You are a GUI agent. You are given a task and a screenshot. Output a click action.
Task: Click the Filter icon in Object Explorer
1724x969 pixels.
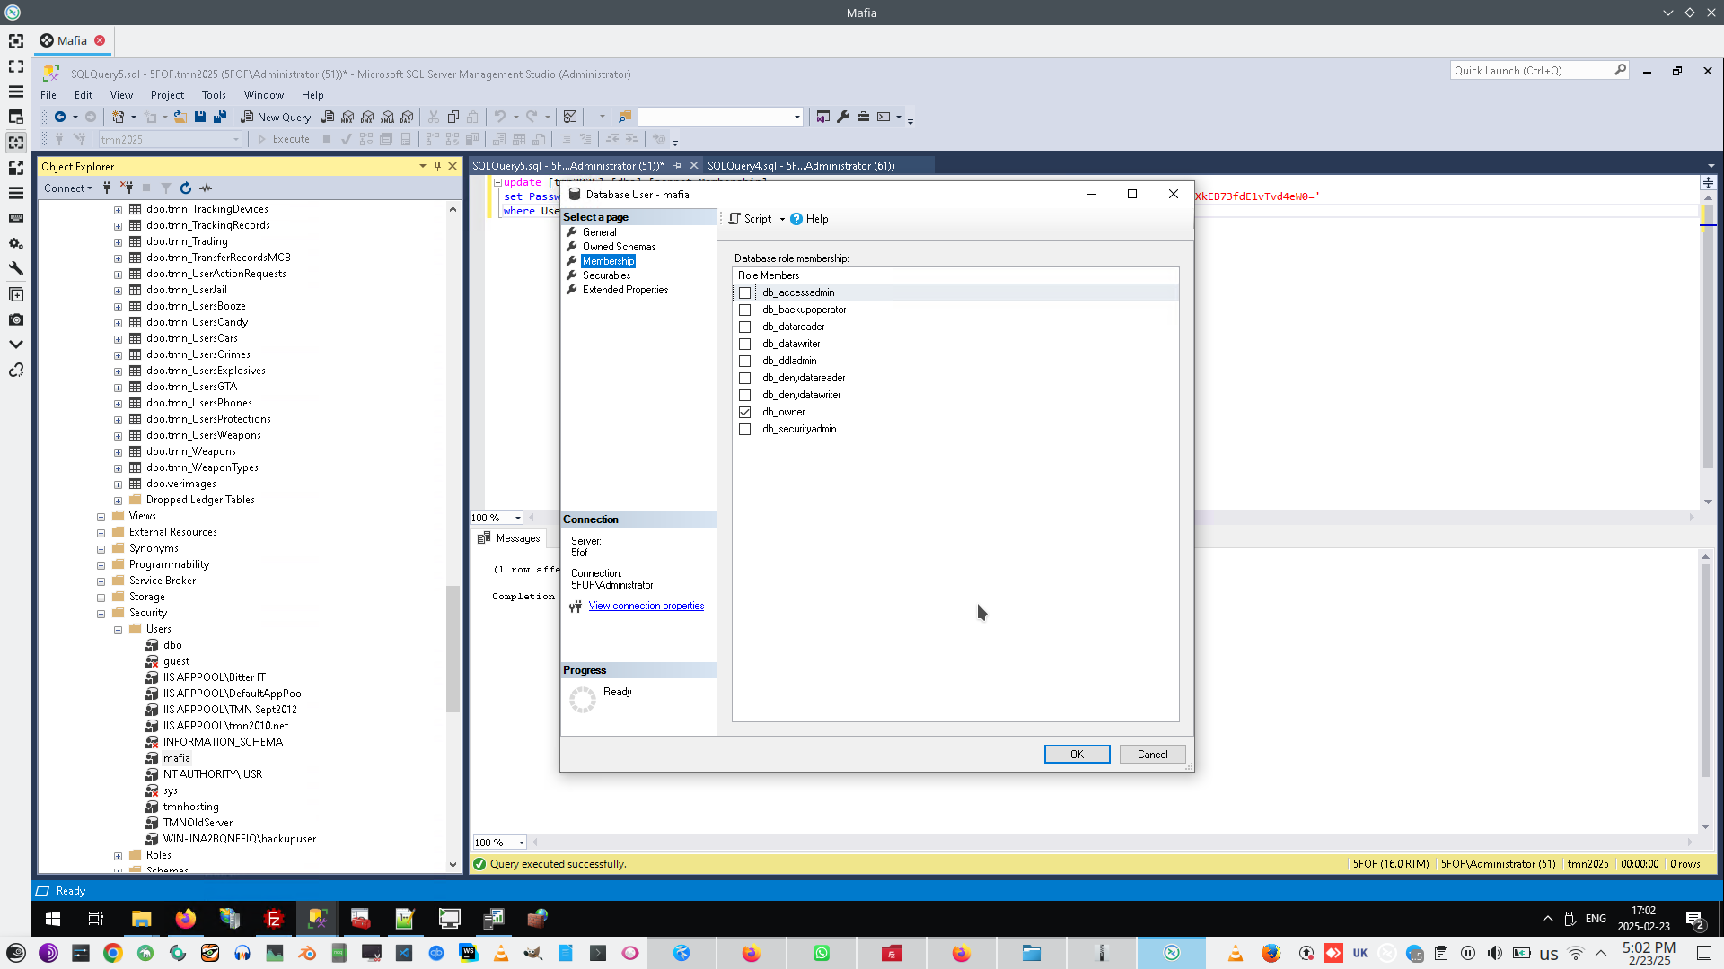pos(166,188)
